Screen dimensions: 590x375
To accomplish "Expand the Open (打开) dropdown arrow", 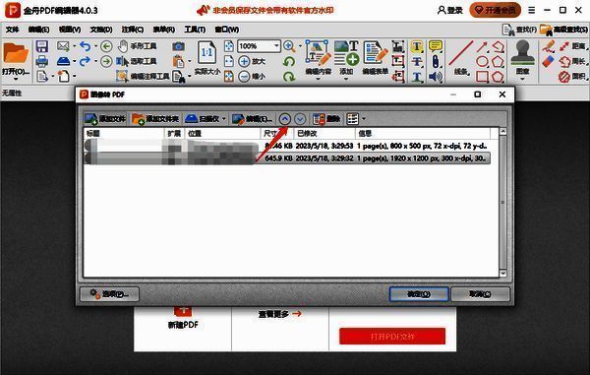I will pyautogui.click(x=16, y=79).
